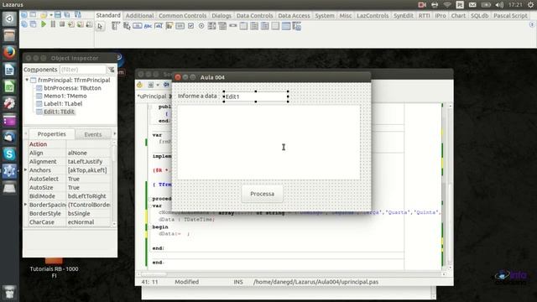Click the Informe a data label
Viewport: 537px width, 302px height.
click(x=197, y=96)
